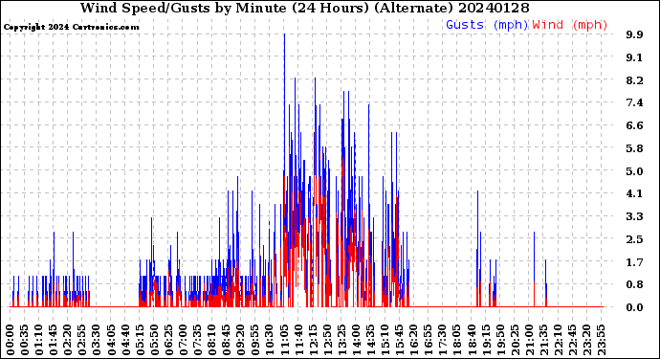Click the 02:20 time axis label
This screenshot has height=359, width=660.
coord(68,339)
